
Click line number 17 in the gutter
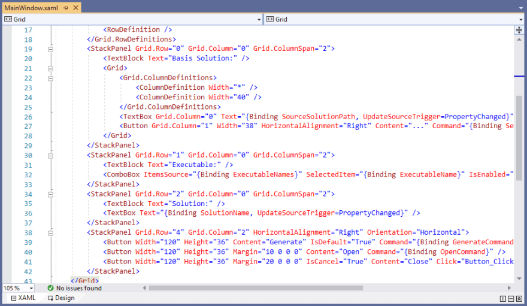[28, 30]
